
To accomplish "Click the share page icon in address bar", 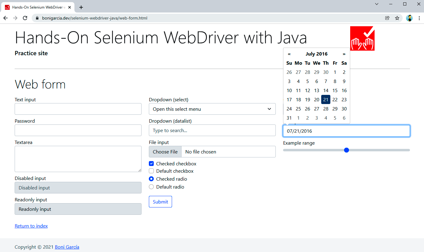I will [387, 18].
